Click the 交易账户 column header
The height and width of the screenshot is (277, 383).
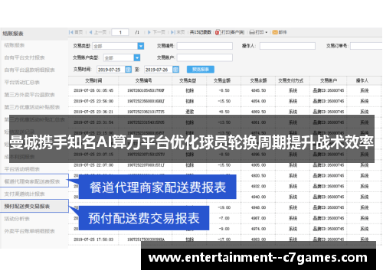(329, 80)
